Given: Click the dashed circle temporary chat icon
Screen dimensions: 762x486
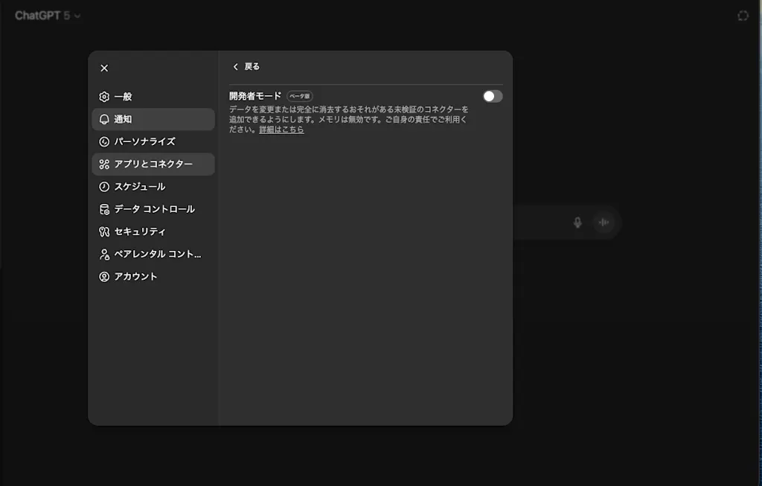Looking at the screenshot, I should [x=743, y=16].
